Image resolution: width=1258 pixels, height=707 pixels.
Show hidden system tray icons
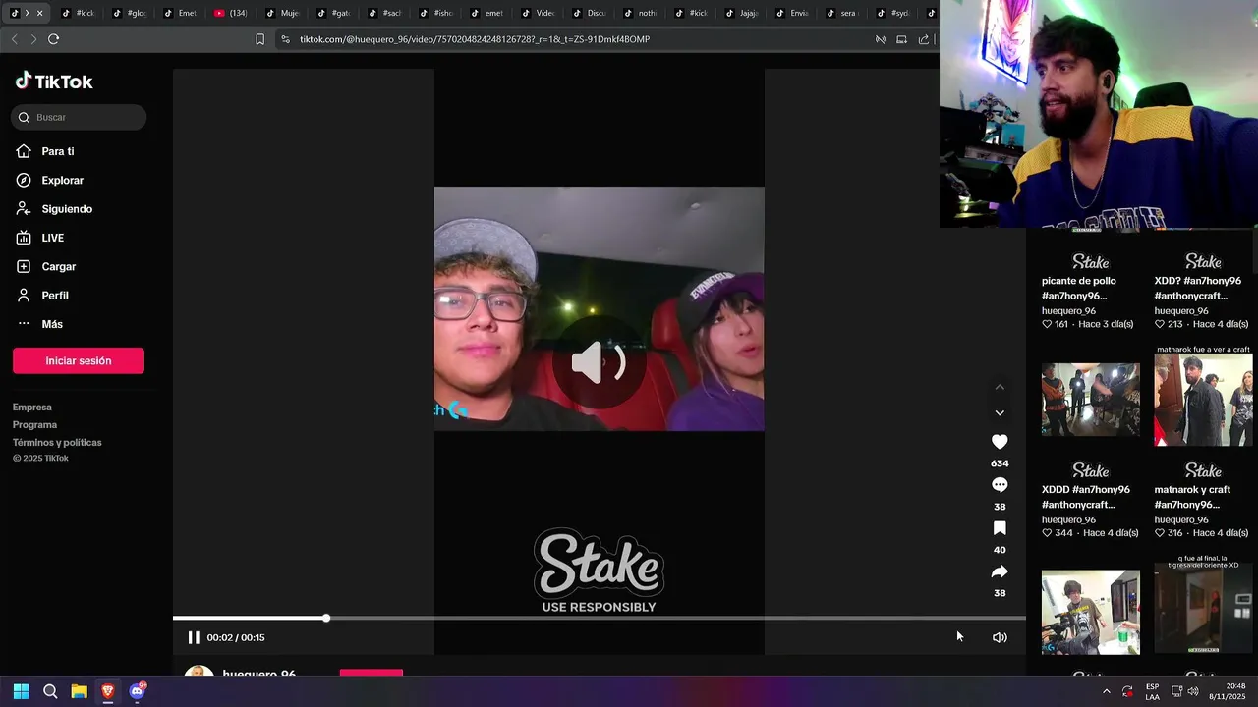coord(1107,691)
